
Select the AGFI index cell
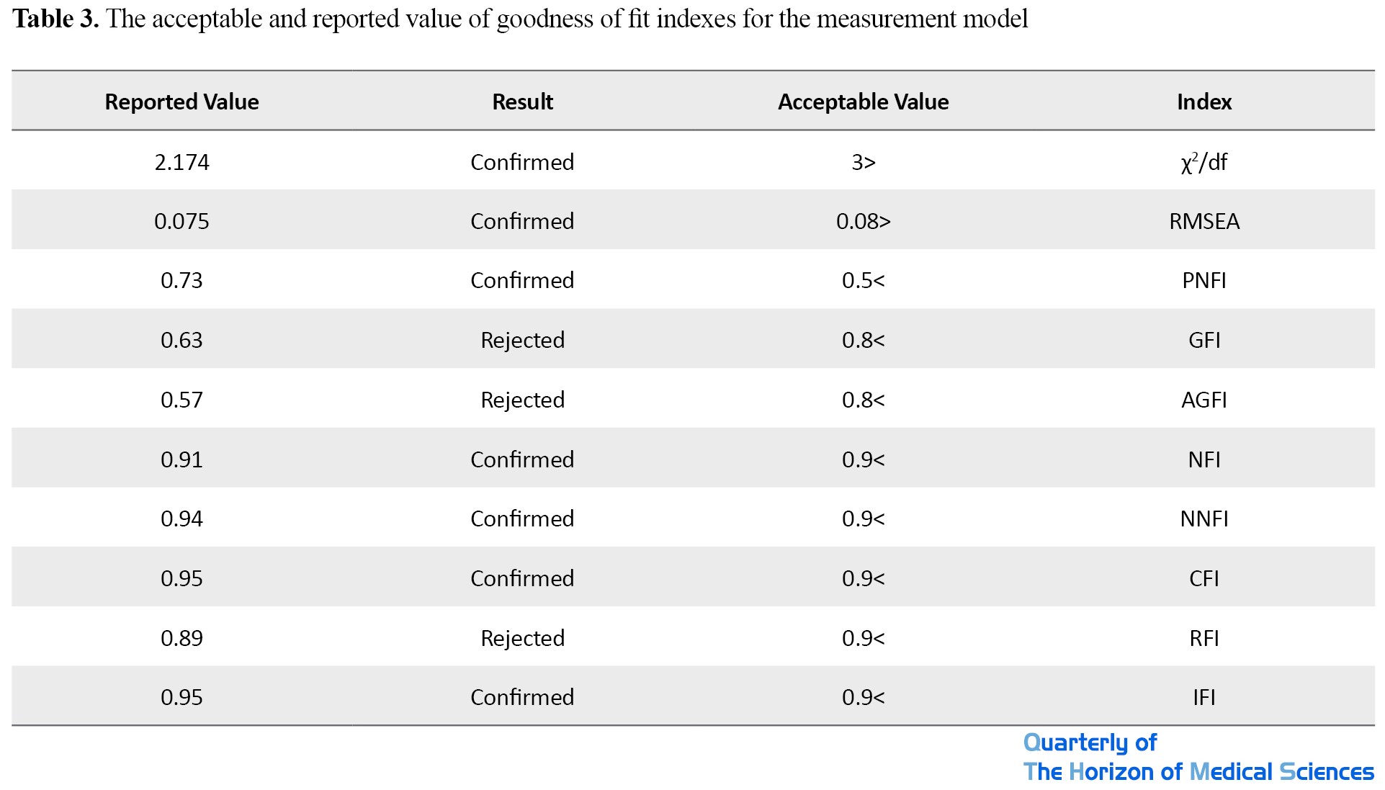coord(1204,400)
